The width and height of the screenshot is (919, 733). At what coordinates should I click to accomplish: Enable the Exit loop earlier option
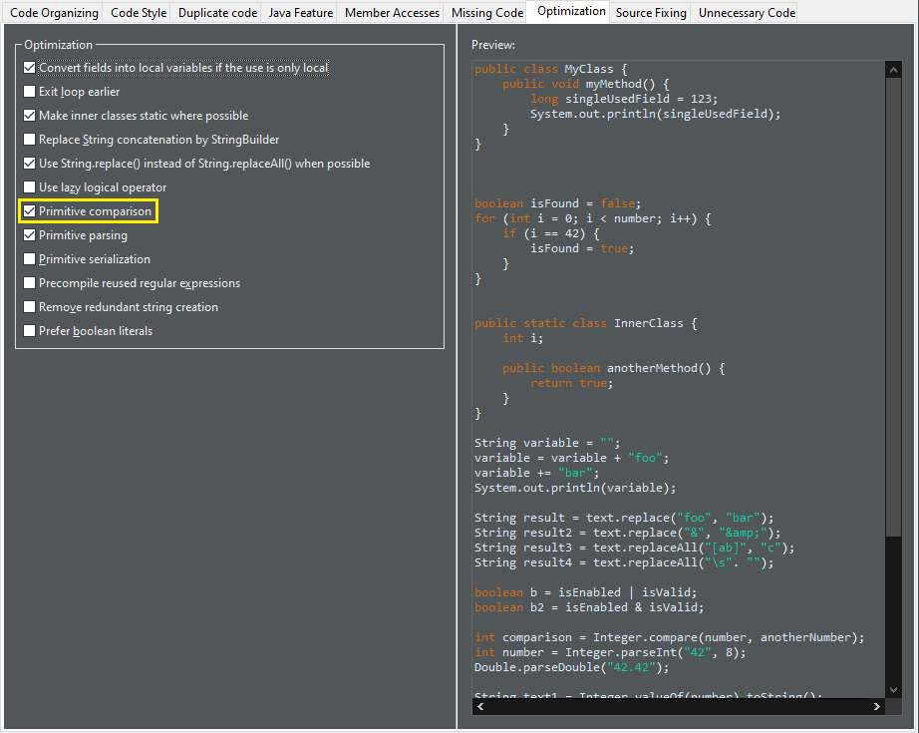click(x=29, y=92)
